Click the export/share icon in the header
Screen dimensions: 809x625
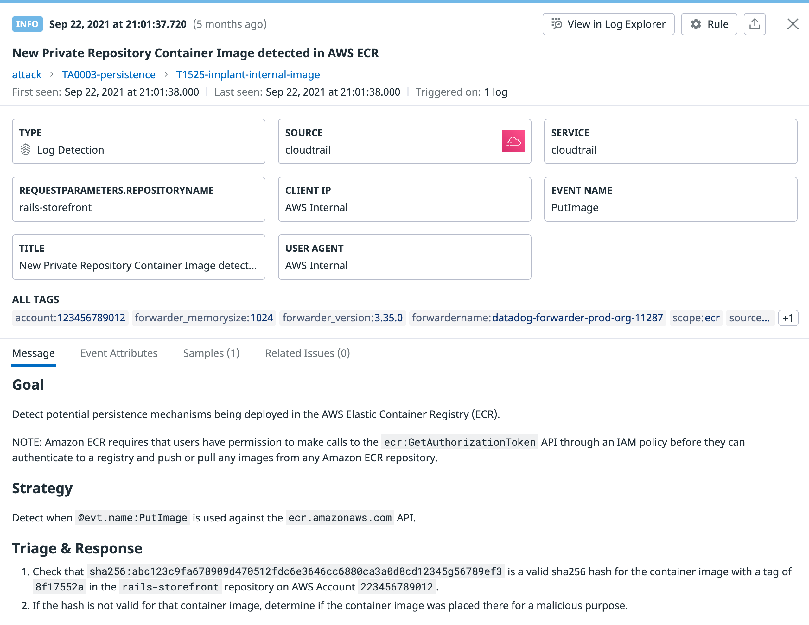755,24
